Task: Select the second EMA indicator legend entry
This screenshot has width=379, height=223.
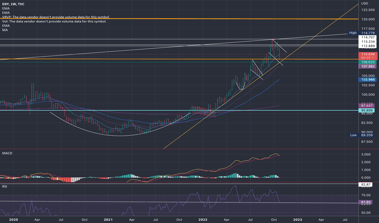Action: [x=6, y=13]
